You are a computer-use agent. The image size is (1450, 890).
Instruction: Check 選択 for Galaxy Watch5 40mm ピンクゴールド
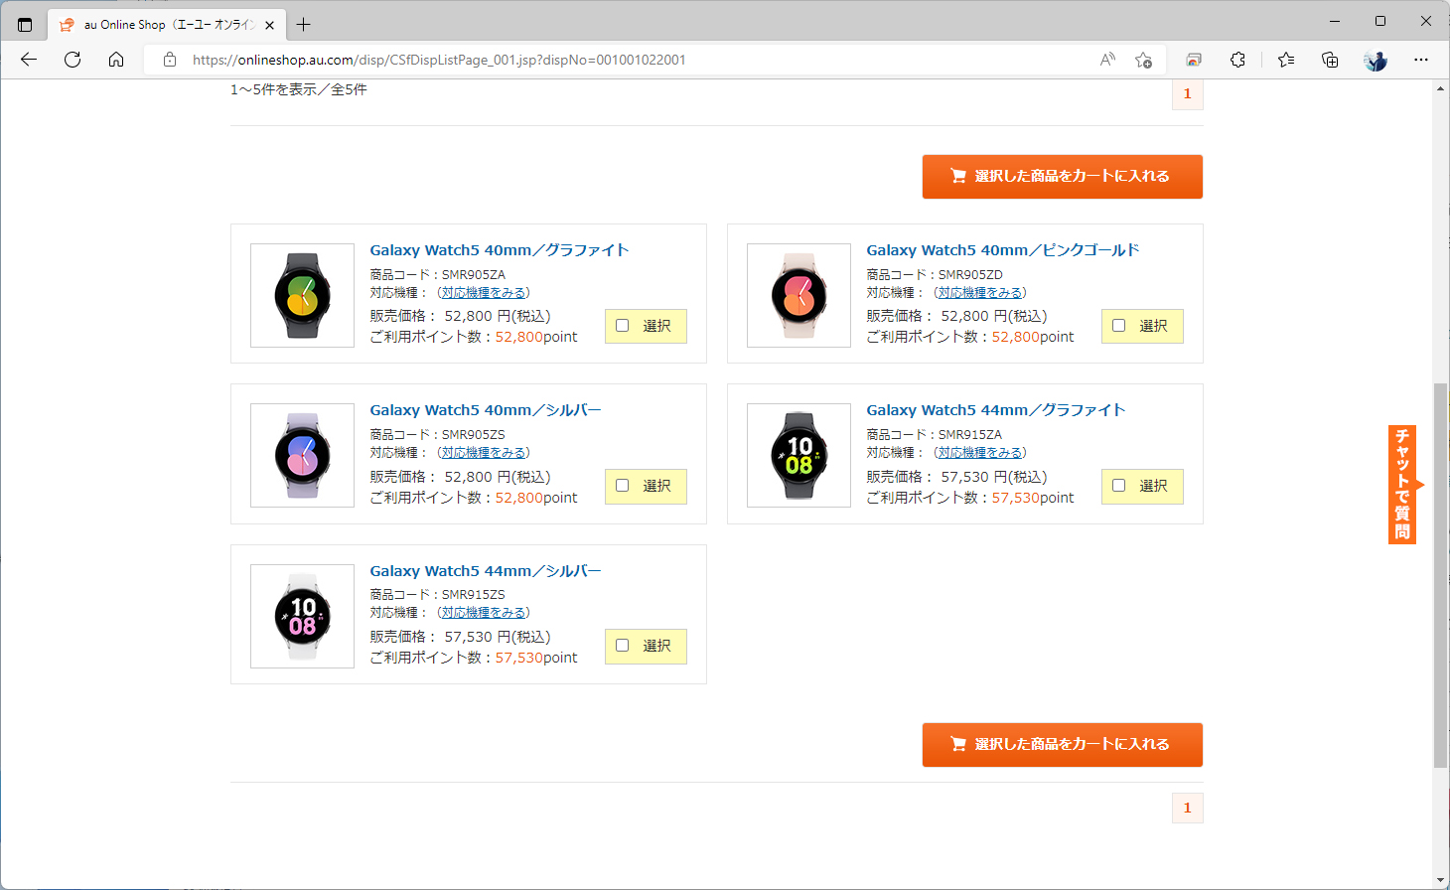pos(1118,326)
